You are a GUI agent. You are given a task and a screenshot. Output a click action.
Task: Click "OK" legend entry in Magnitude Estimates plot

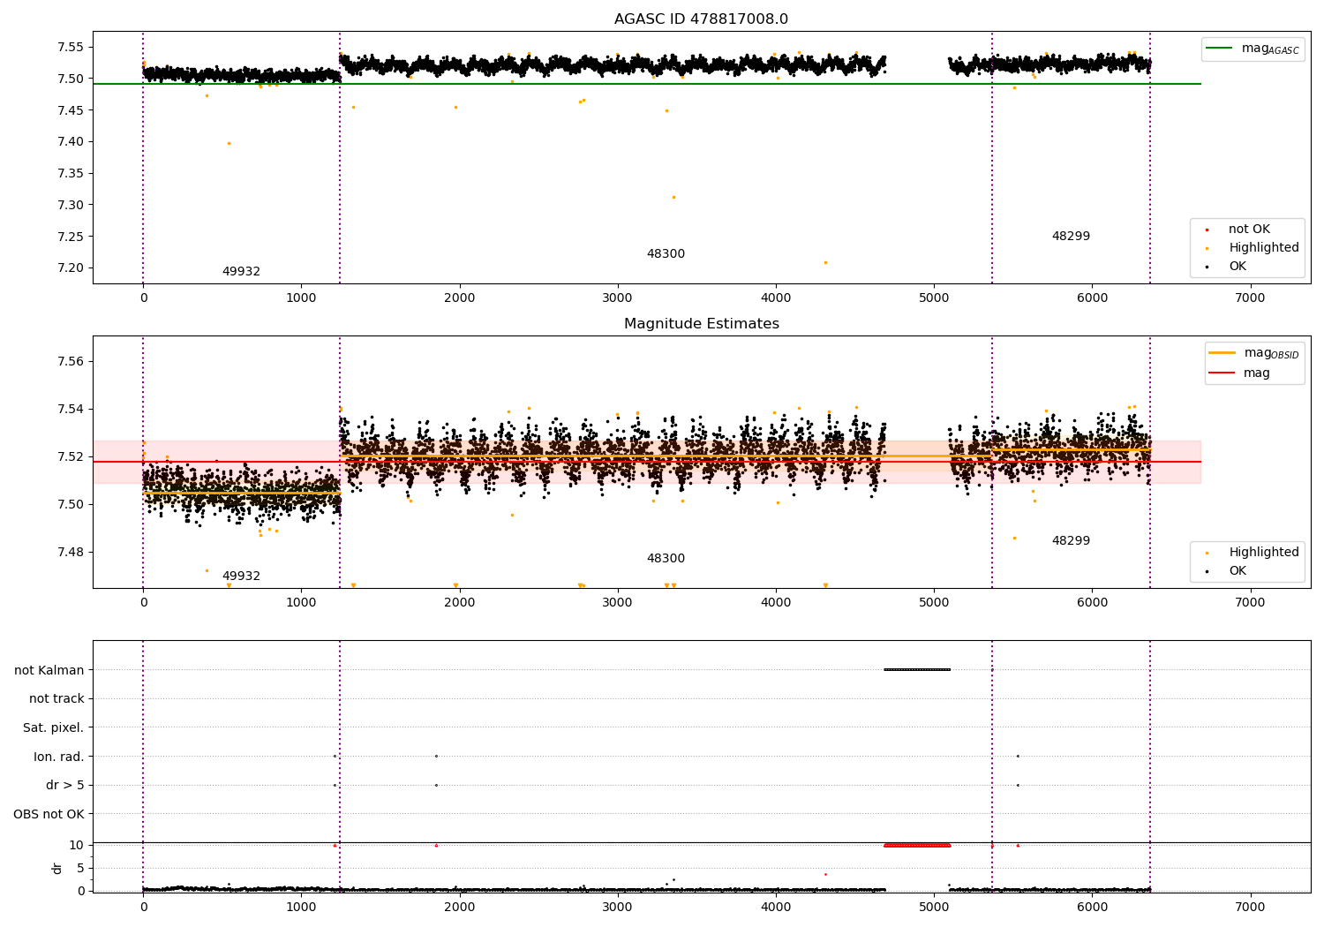pos(1237,570)
